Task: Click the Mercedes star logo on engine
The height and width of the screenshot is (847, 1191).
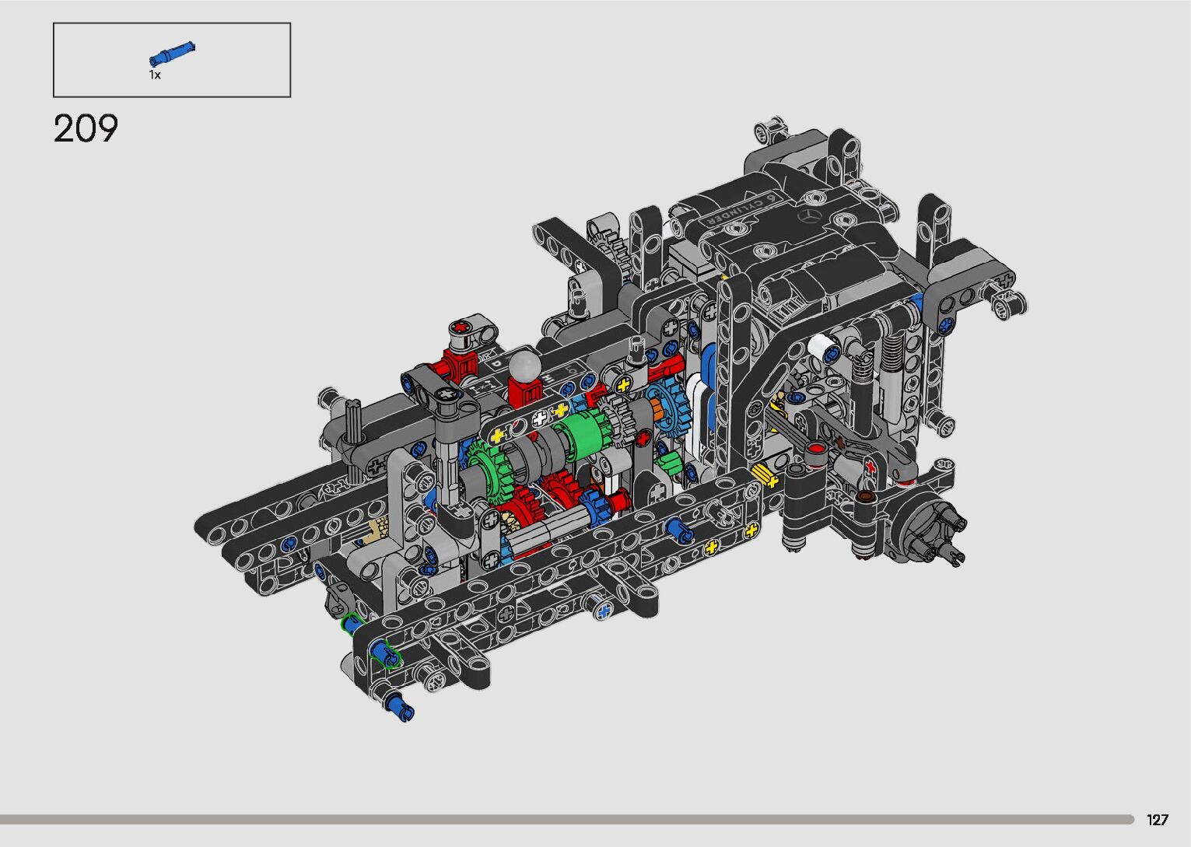Action: (x=811, y=215)
